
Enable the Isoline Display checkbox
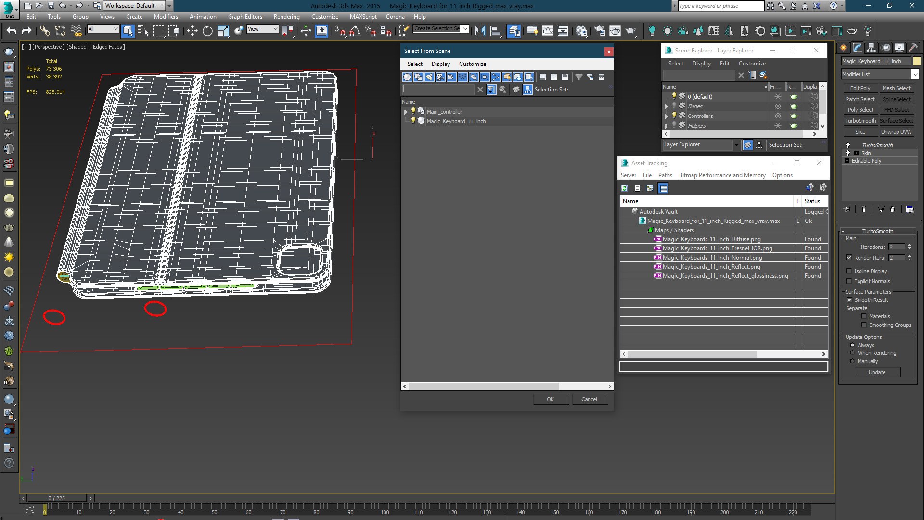(x=849, y=271)
